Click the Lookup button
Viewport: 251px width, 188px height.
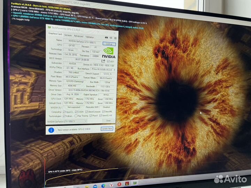[x=109, y=44]
